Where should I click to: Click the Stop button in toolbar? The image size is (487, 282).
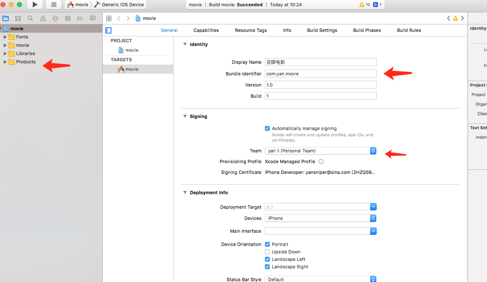[53, 5]
